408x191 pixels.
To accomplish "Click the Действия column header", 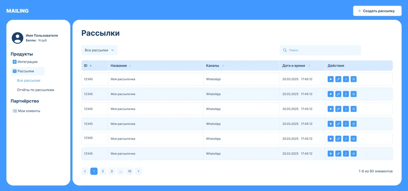I will [336, 66].
